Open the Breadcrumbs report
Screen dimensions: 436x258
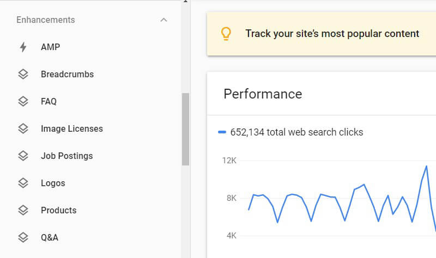click(67, 75)
